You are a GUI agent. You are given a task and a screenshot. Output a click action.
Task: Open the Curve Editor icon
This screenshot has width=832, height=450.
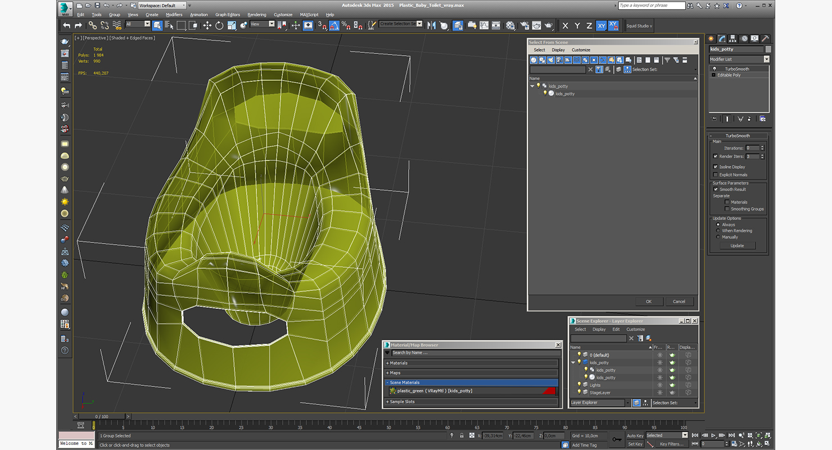(x=483, y=25)
